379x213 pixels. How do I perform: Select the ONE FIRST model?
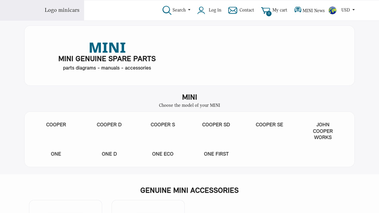click(x=216, y=154)
